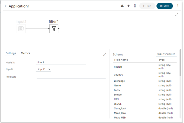Expand the canvas with diagonal arrows icon
Image resolution: width=184 pixels, height=123 pixels.
(x=176, y=15)
